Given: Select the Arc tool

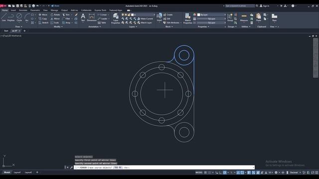Looking at the screenshot, I should 26,17.
